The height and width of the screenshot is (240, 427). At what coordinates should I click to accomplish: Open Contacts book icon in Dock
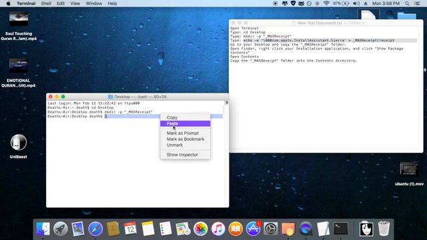[113, 229]
